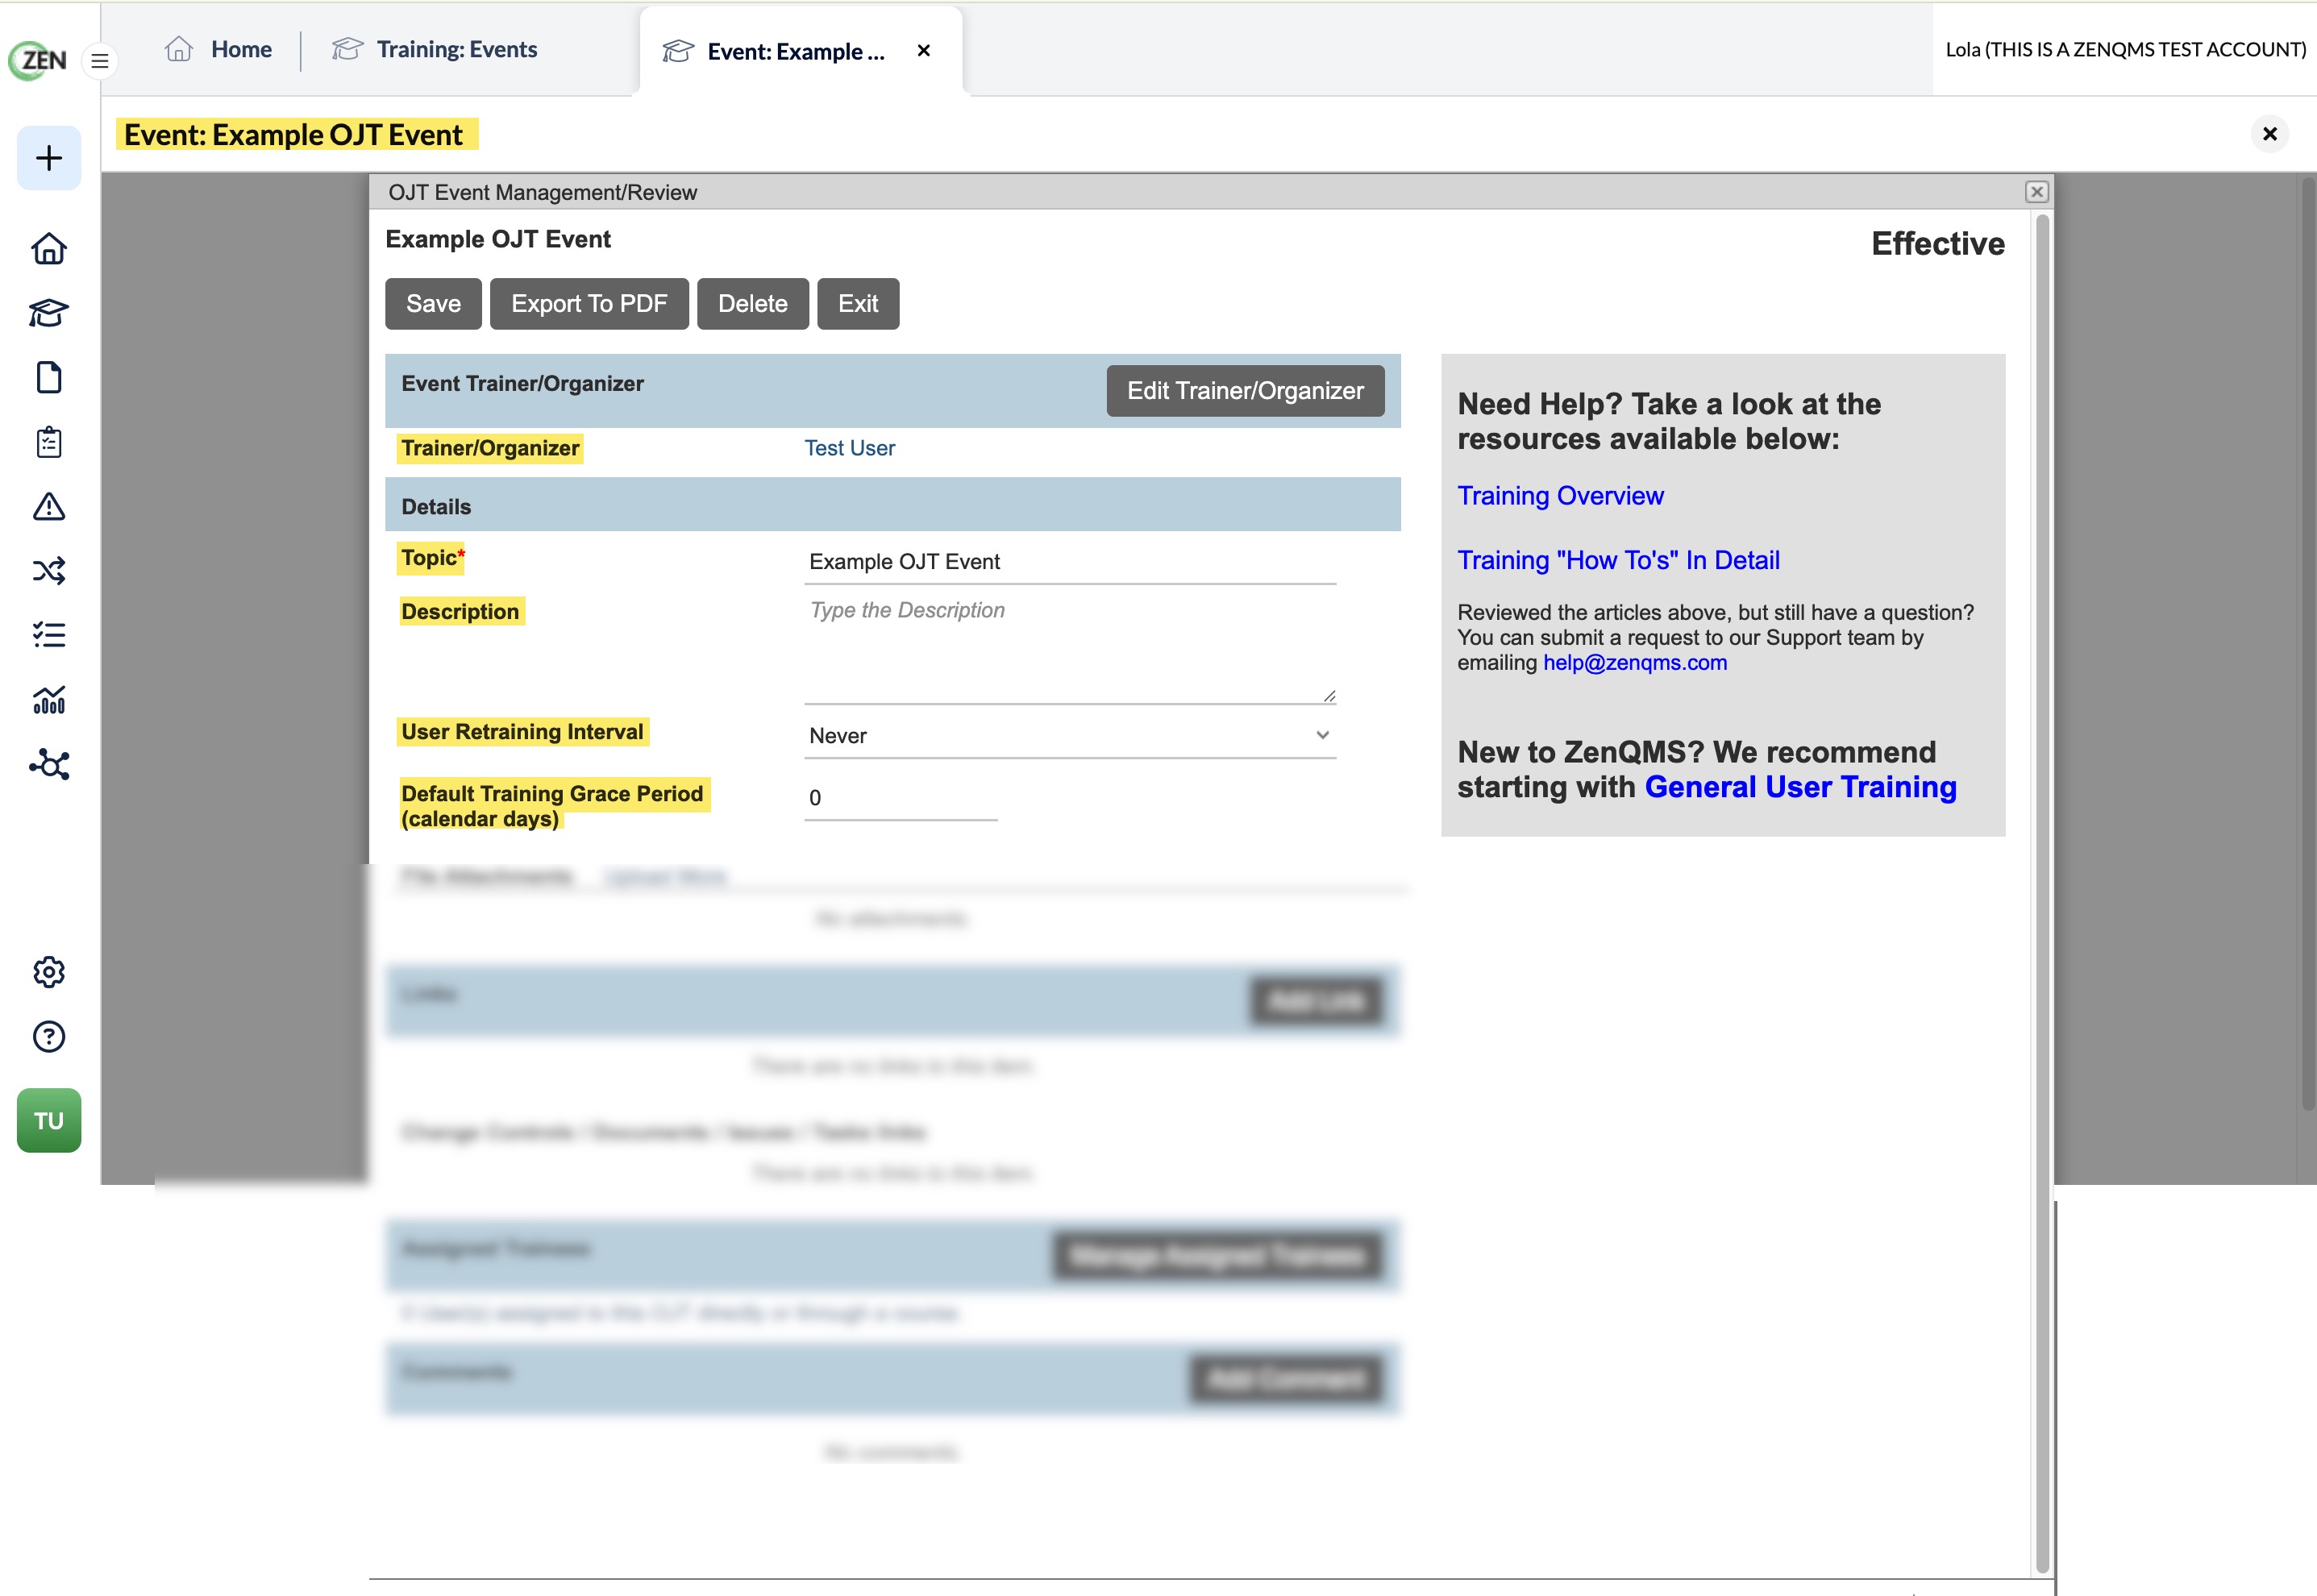Click the Topic field label
This screenshot has width=2317, height=1596.
click(x=431, y=558)
